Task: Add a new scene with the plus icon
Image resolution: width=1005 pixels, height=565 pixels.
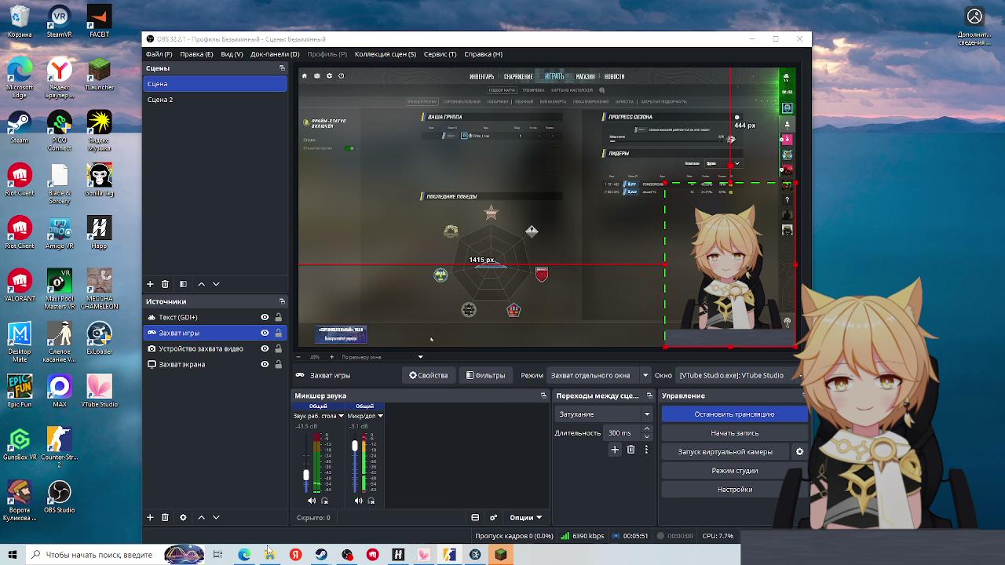Action: (x=150, y=284)
